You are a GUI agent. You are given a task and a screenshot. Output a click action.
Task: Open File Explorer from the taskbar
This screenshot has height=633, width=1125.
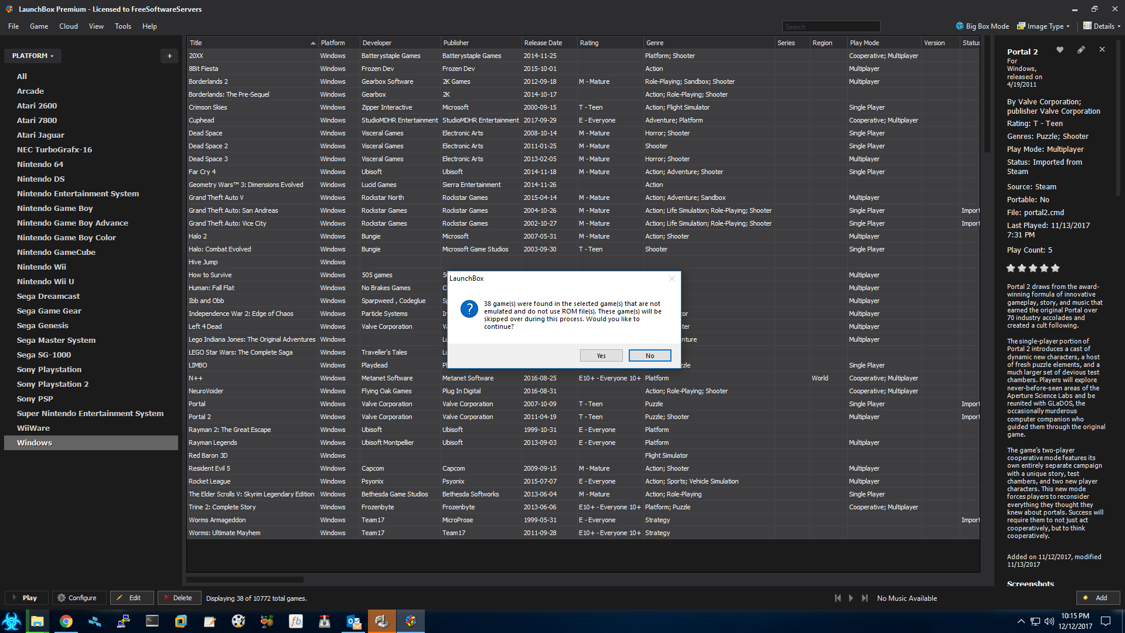point(37,621)
